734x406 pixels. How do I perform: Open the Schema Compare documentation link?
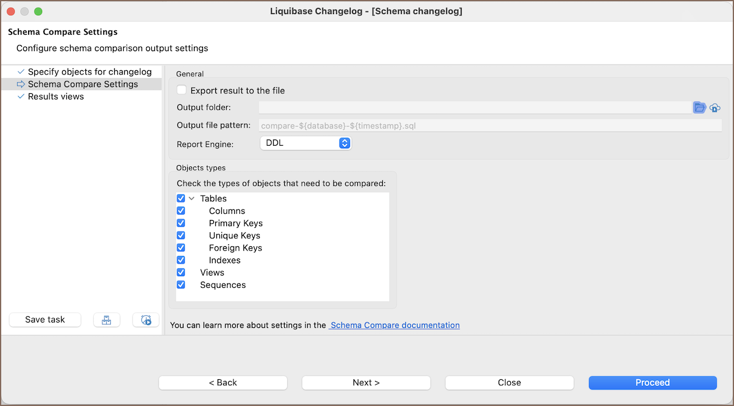point(395,326)
